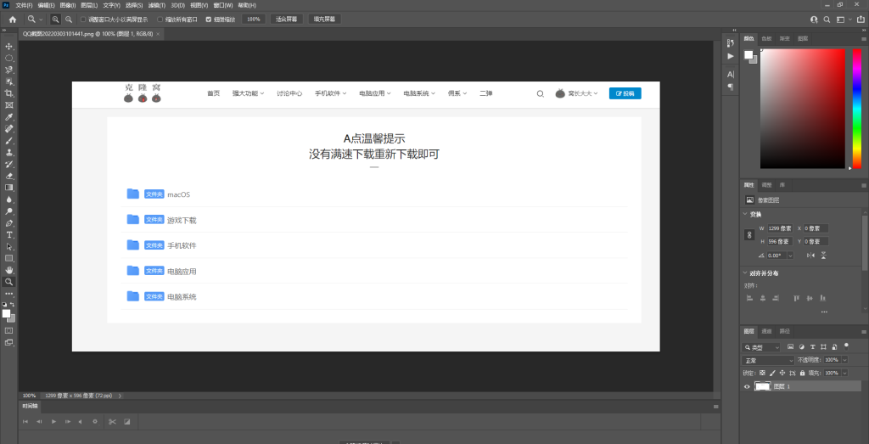Select the Hand tool
The image size is (869, 444).
click(8, 270)
